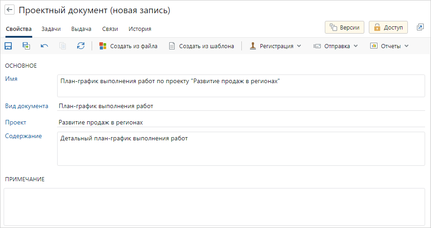Switch to the История tab
Screen dimensions: 431x228
pyautogui.click(x=140, y=29)
